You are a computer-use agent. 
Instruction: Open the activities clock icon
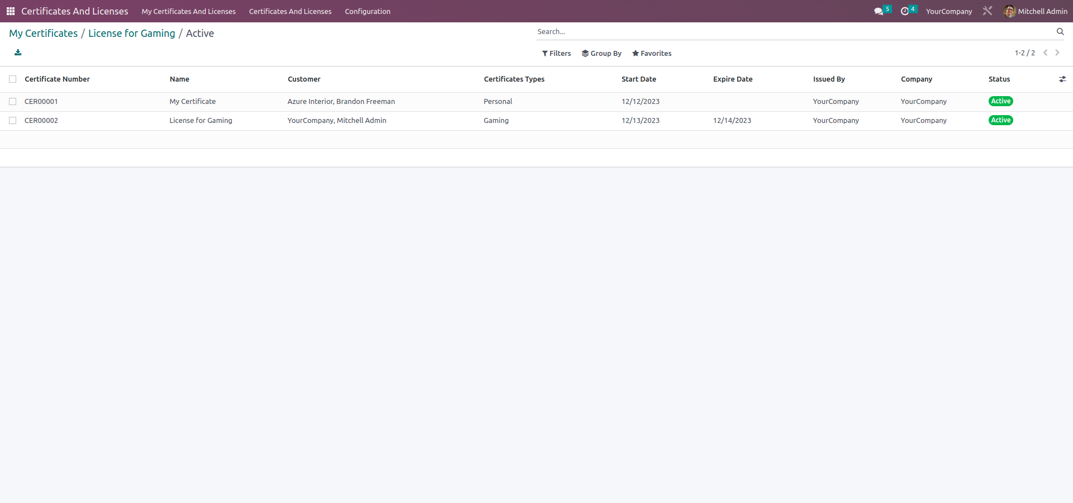pos(905,11)
